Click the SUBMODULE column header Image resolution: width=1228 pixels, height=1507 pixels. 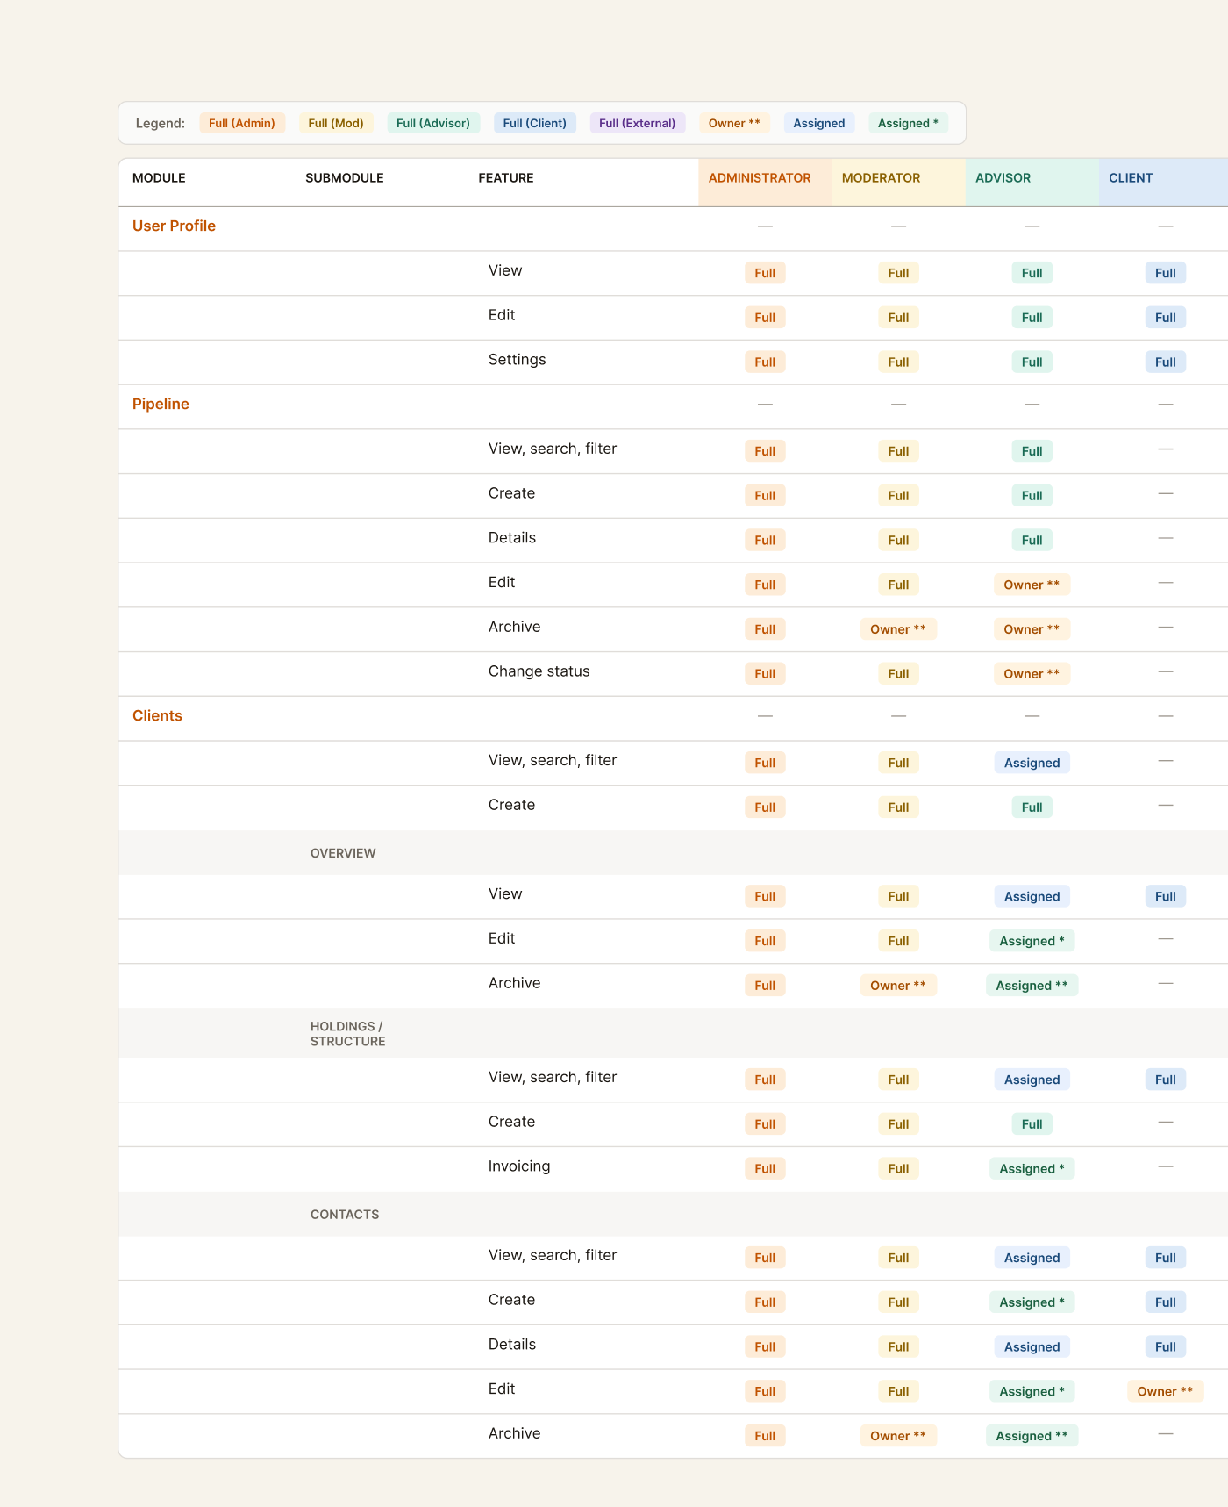345,178
